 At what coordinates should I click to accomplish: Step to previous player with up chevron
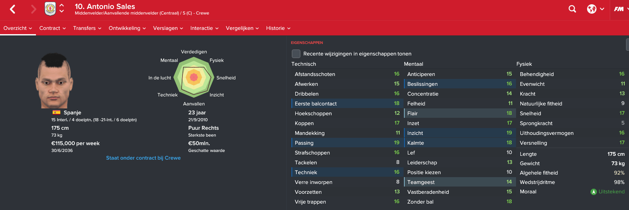point(62,6)
